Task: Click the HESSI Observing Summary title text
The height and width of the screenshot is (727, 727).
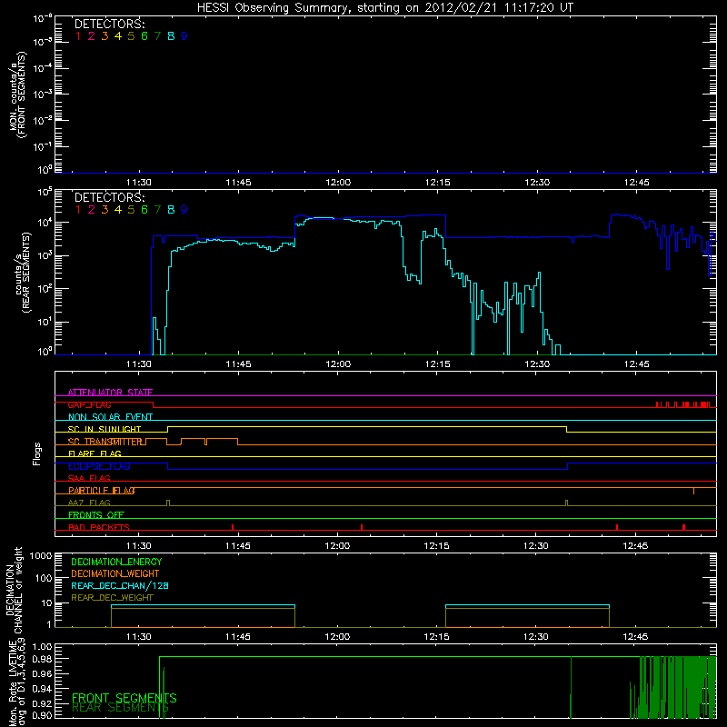Action: click(x=384, y=8)
